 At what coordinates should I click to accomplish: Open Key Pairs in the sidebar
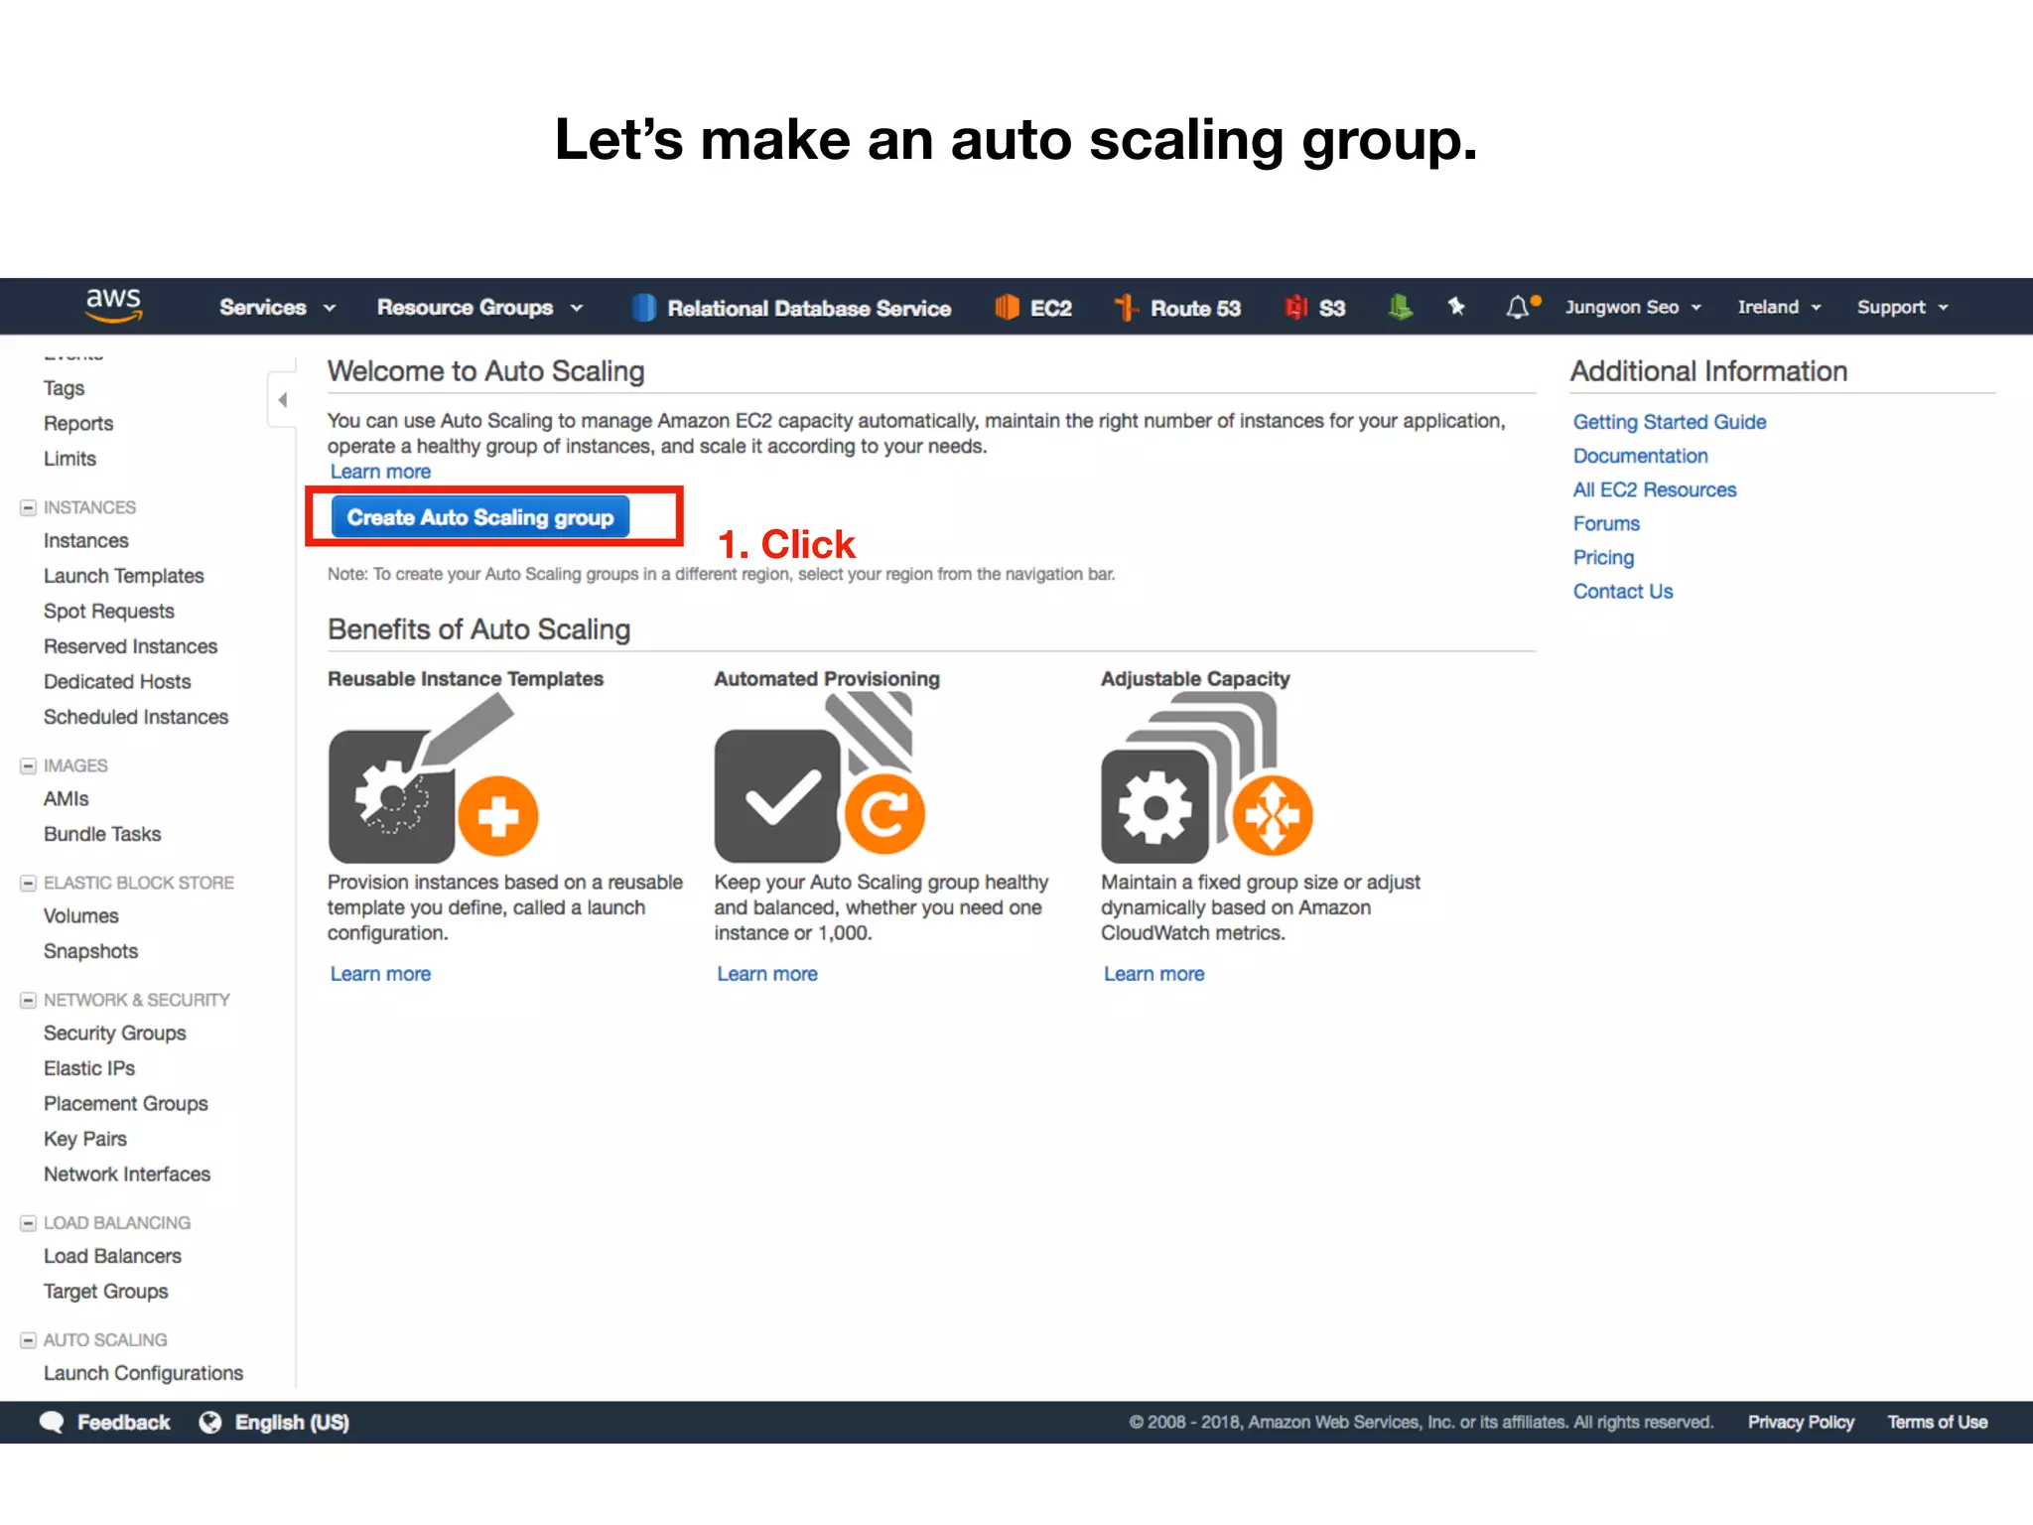point(85,1139)
